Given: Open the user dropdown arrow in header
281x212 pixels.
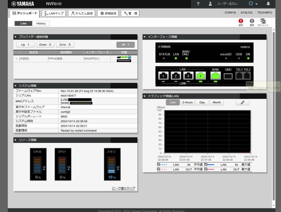Looking at the screenshot, I should [x=256, y=4].
